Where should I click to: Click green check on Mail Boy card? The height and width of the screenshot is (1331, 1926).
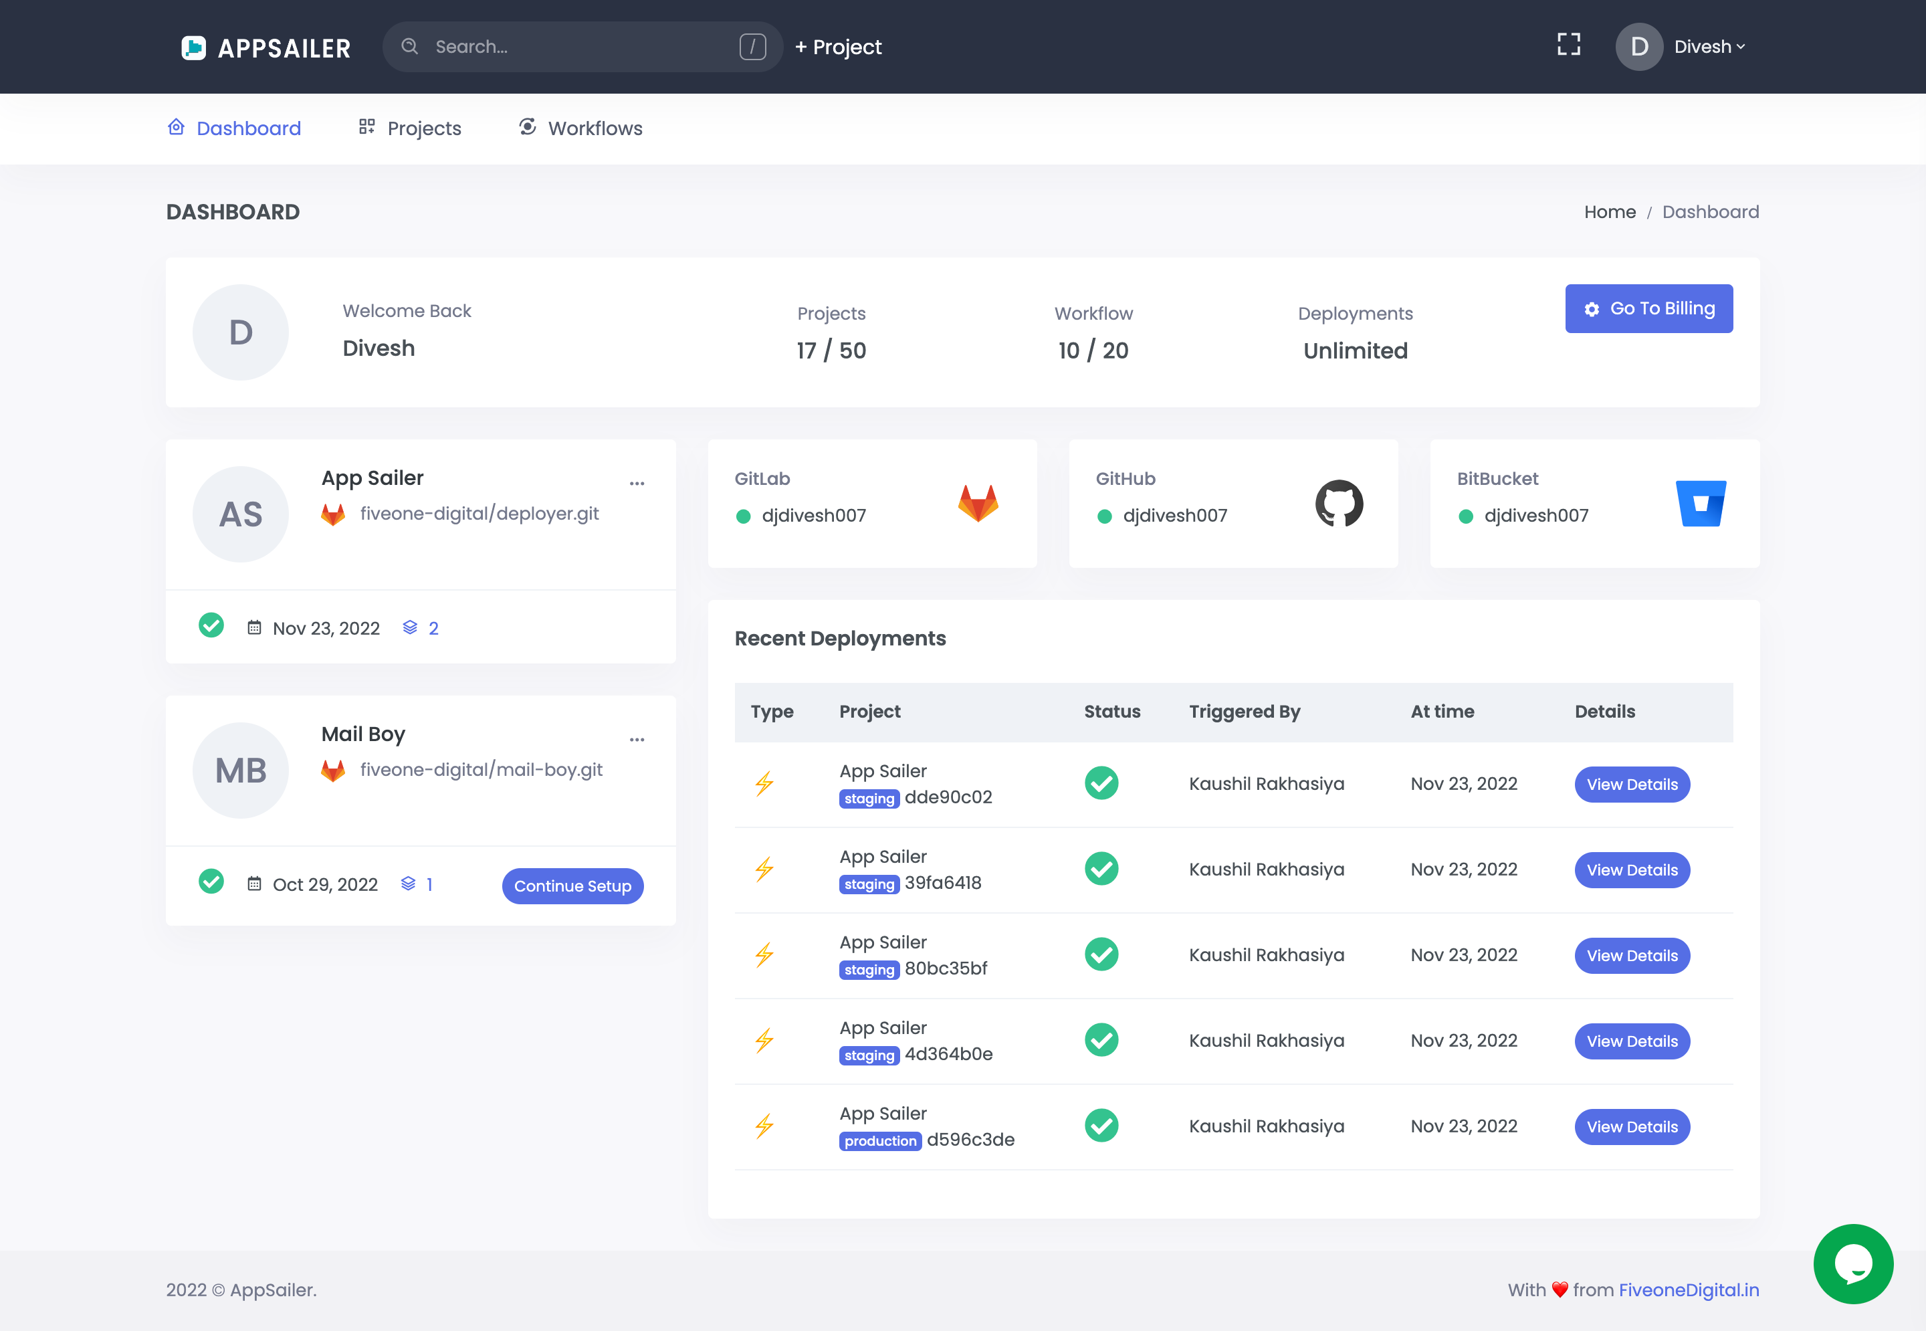[x=211, y=881]
